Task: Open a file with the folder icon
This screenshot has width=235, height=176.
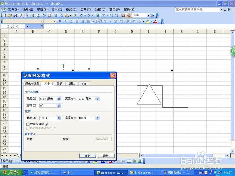Action: pyautogui.click(x=10, y=15)
